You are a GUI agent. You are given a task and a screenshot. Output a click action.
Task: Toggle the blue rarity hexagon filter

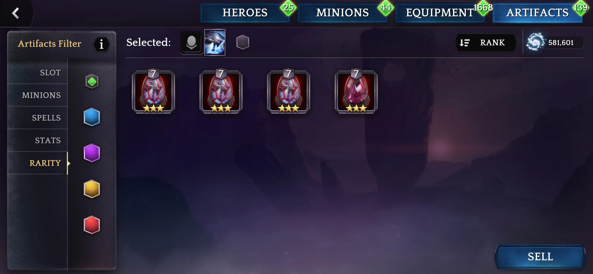[92, 117]
